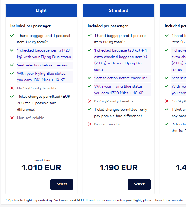Click green check beside Light hand baggage
Viewport: 186px width, 207px height.
tap(12, 35)
